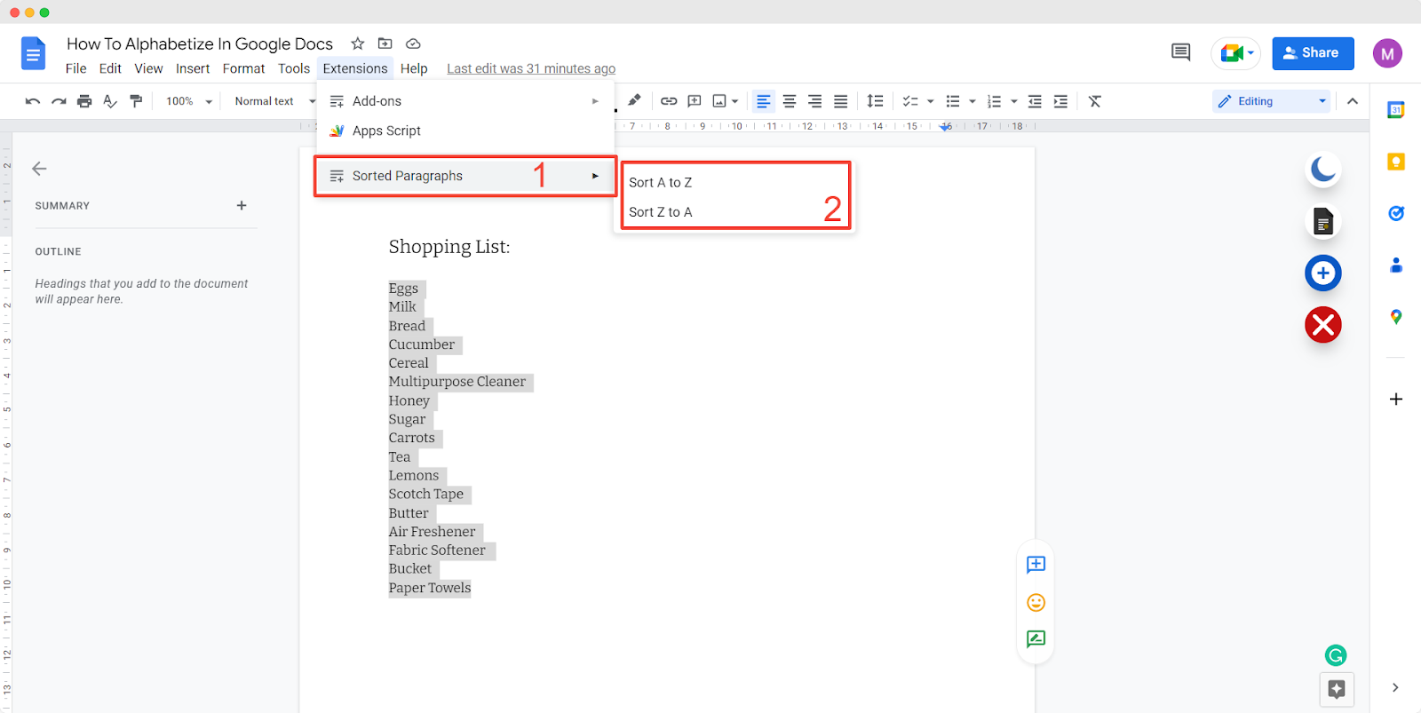Rename the document title
The width and height of the screenshot is (1421, 713).
[200, 44]
